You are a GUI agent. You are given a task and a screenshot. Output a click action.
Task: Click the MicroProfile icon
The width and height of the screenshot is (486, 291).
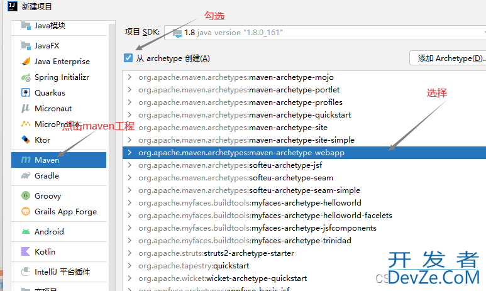[x=26, y=124]
